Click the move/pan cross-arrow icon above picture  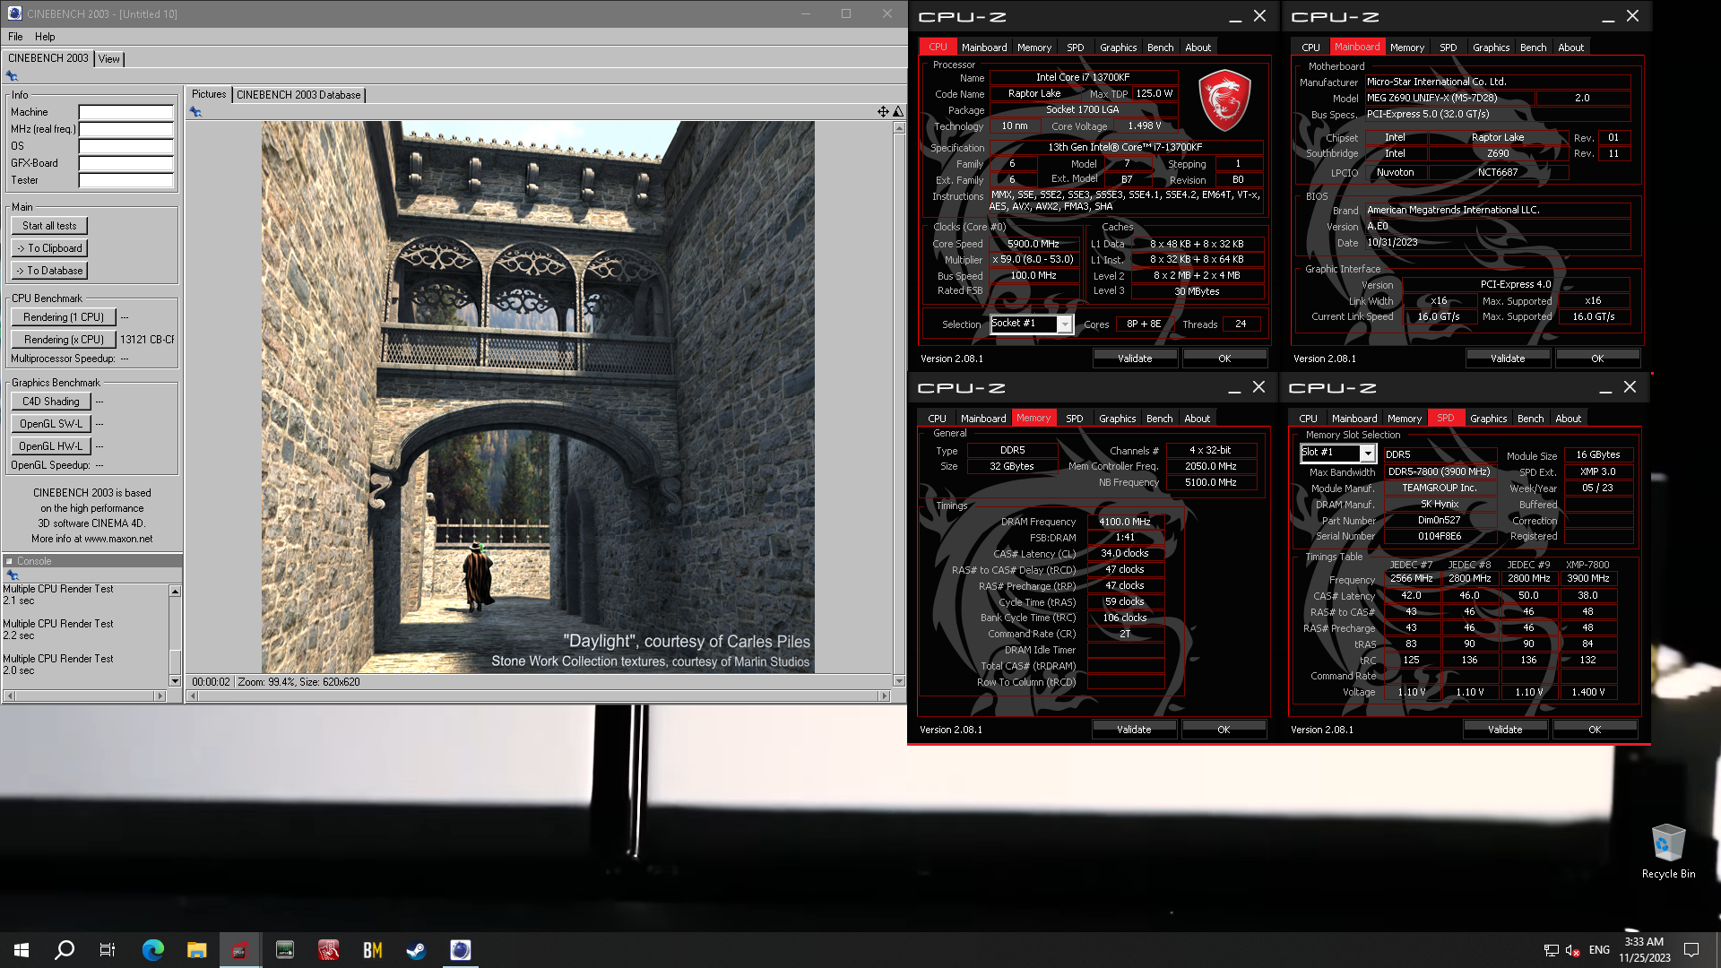[x=883, y=111]
